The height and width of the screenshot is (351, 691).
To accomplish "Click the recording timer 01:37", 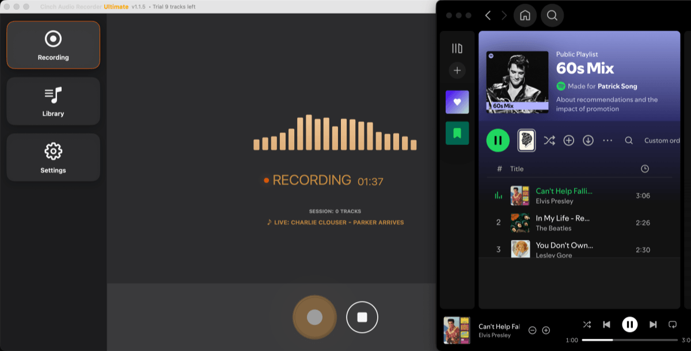I will (370, 181).
